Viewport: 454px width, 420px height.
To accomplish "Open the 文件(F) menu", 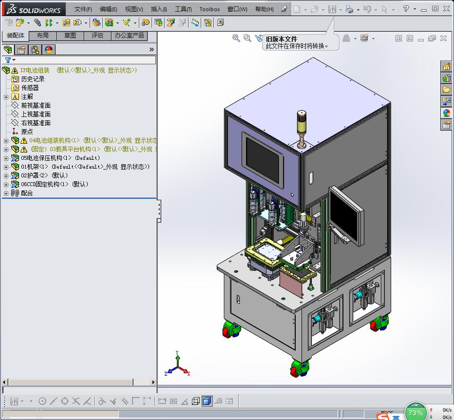I will point(83,9).
